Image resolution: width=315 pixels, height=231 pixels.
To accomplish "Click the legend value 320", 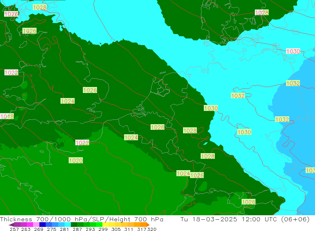I will click(x=152, y=229).
